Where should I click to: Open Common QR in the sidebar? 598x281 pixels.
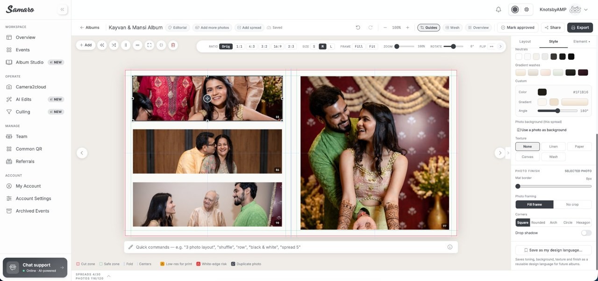[x=28, y=149]
